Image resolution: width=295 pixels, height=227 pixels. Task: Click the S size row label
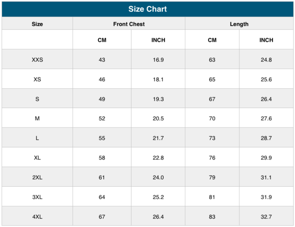(37, 99)
